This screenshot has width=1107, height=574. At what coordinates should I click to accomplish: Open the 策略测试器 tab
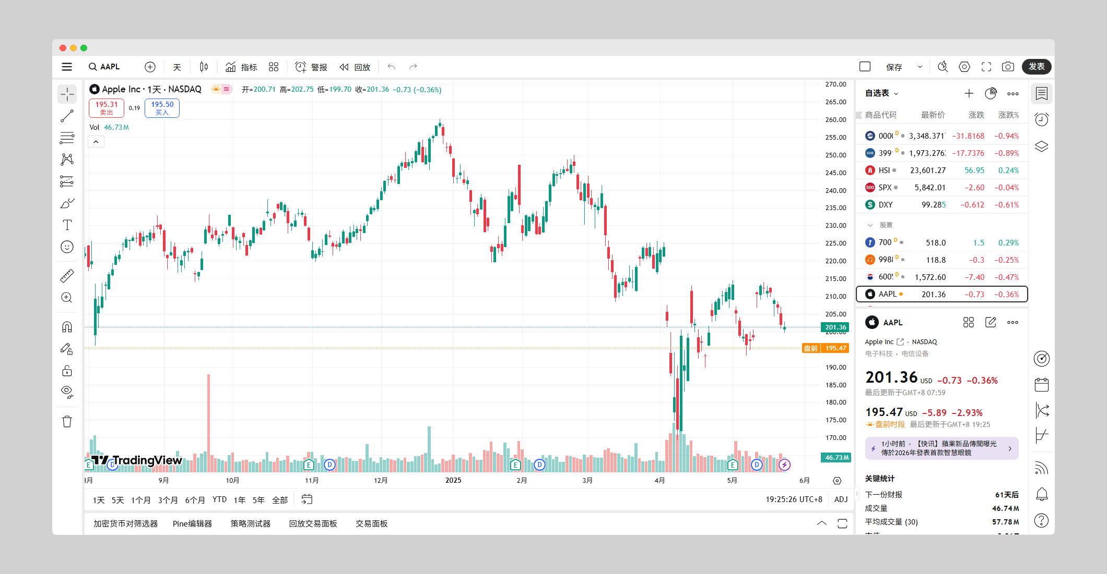[251, 523]
